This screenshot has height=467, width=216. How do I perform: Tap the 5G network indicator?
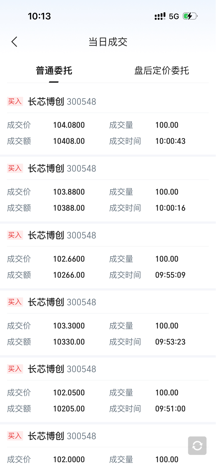pos(174,17)
